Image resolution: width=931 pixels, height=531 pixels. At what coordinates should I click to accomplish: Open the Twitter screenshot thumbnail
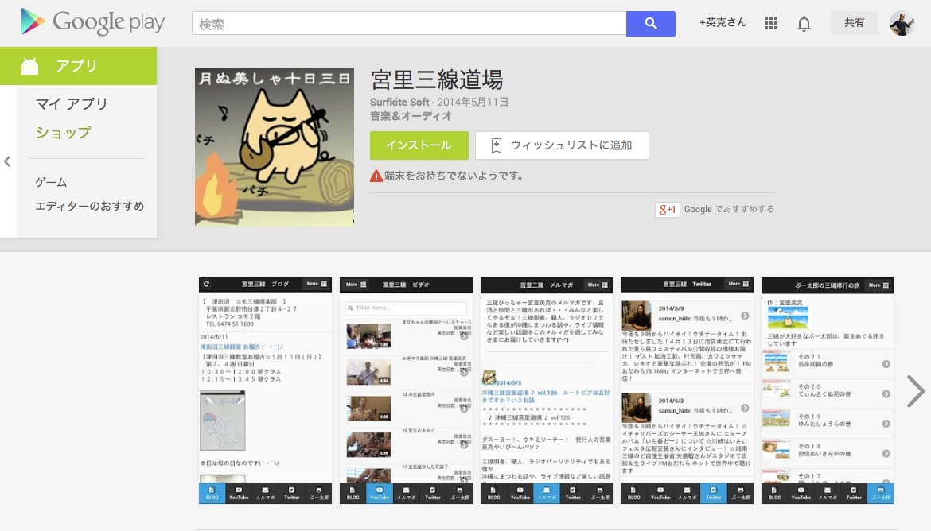(687, 390)
